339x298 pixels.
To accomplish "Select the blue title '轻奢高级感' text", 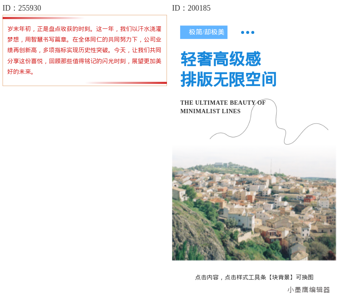I will point(221,60).
